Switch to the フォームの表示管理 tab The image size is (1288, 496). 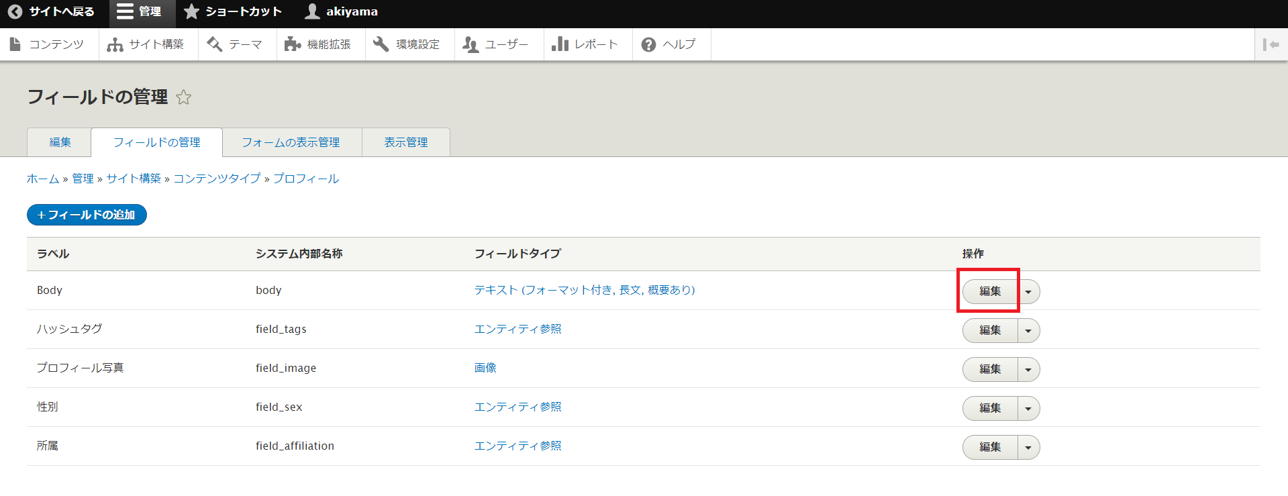click(x=291, y=142)
